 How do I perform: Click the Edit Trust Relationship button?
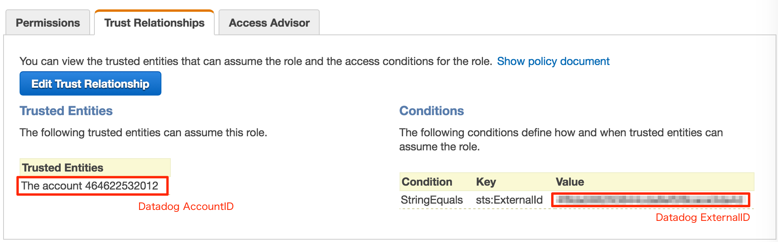(90, 83)
